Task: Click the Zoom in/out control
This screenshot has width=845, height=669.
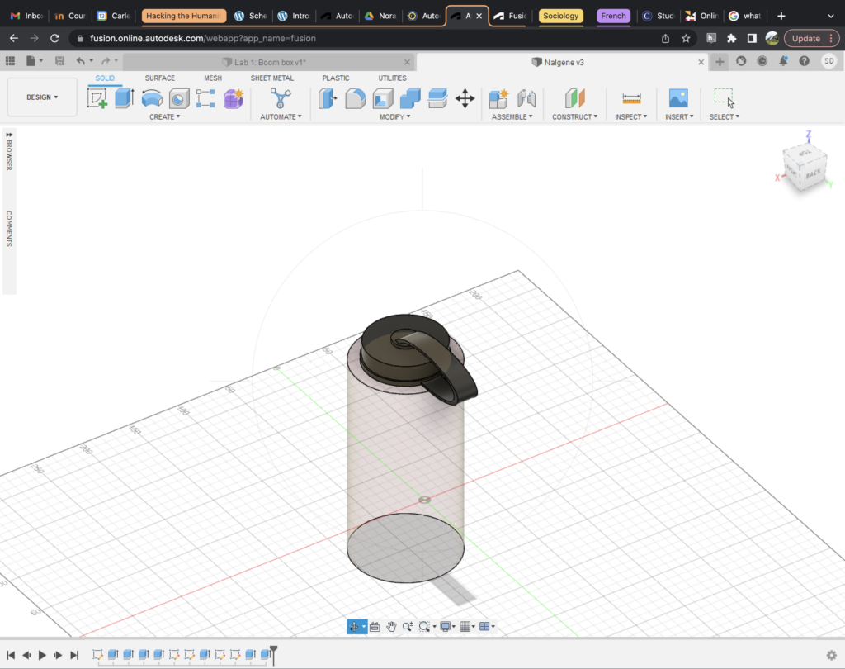Action: (408, 626)
